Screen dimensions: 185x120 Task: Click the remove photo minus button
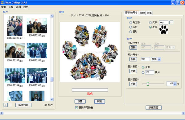pyautogui.click(x=10, y=105)
